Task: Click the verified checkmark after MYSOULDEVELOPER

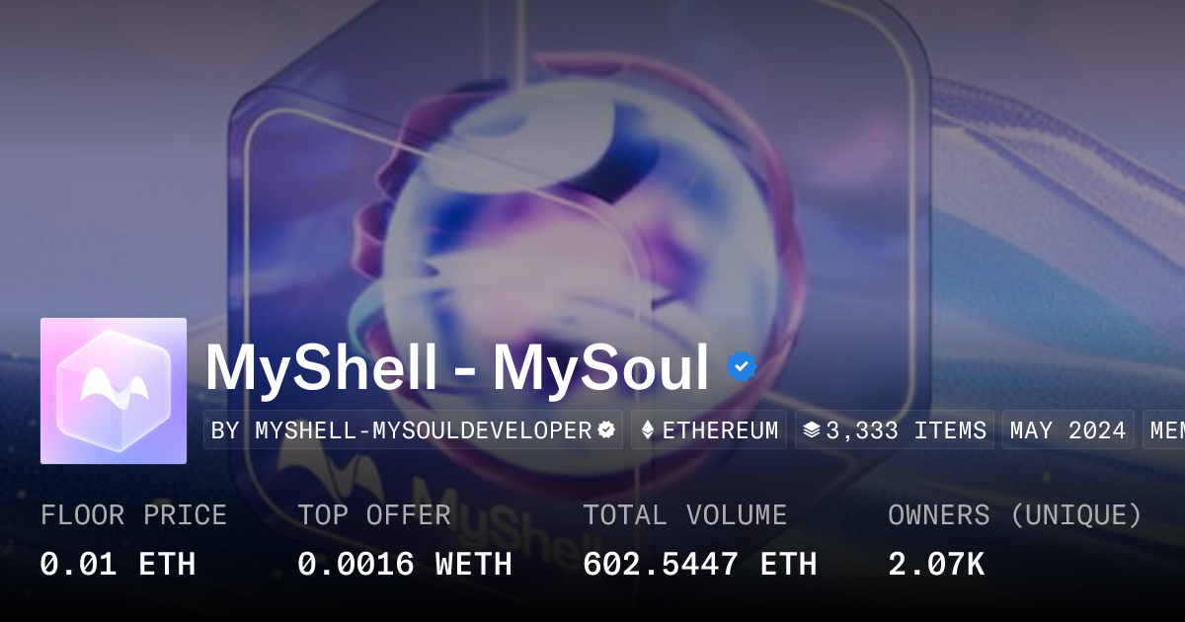Action: (606, 430)
